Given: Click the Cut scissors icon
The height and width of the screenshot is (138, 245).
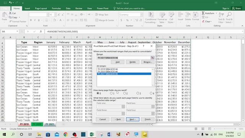Looking at the screenshot, I should coord(10,13).
